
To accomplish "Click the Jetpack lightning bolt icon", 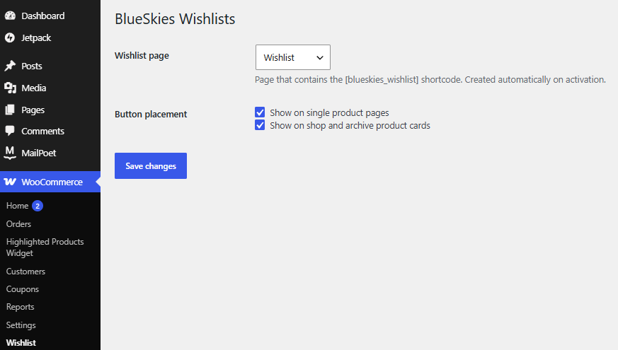I will coord(10,37).
